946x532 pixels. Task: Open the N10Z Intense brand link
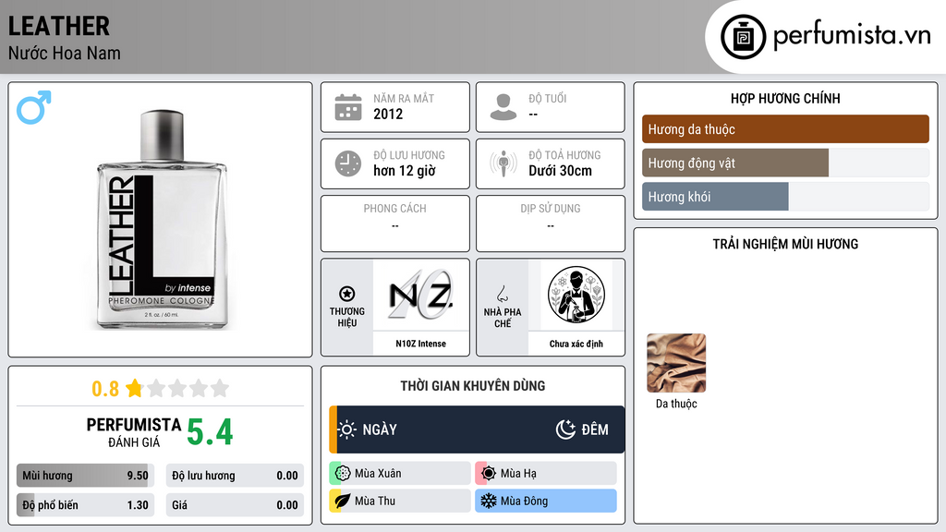(x=420, y=344)
